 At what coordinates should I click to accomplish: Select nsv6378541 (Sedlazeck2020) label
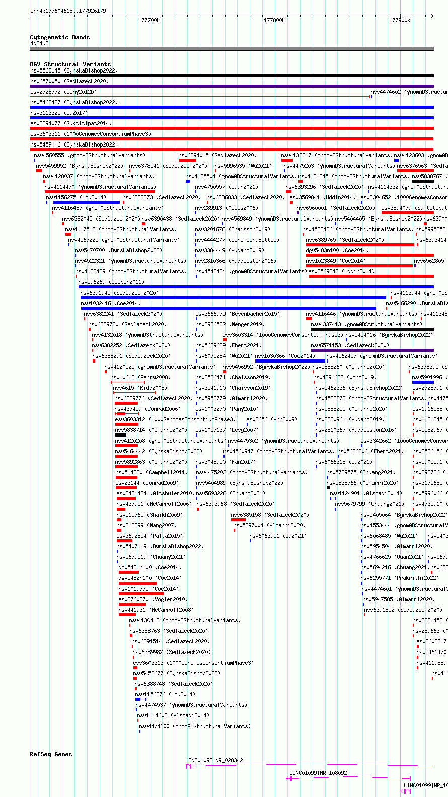168,166
